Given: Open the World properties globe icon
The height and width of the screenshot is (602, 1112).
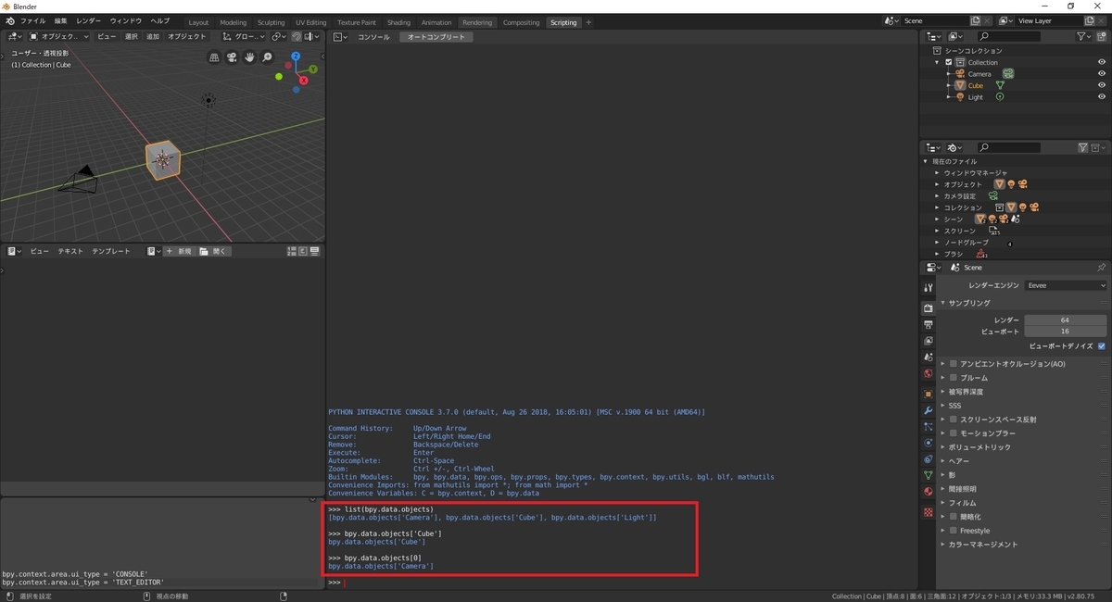Looking at the screenshot, I should coord(929,374).
